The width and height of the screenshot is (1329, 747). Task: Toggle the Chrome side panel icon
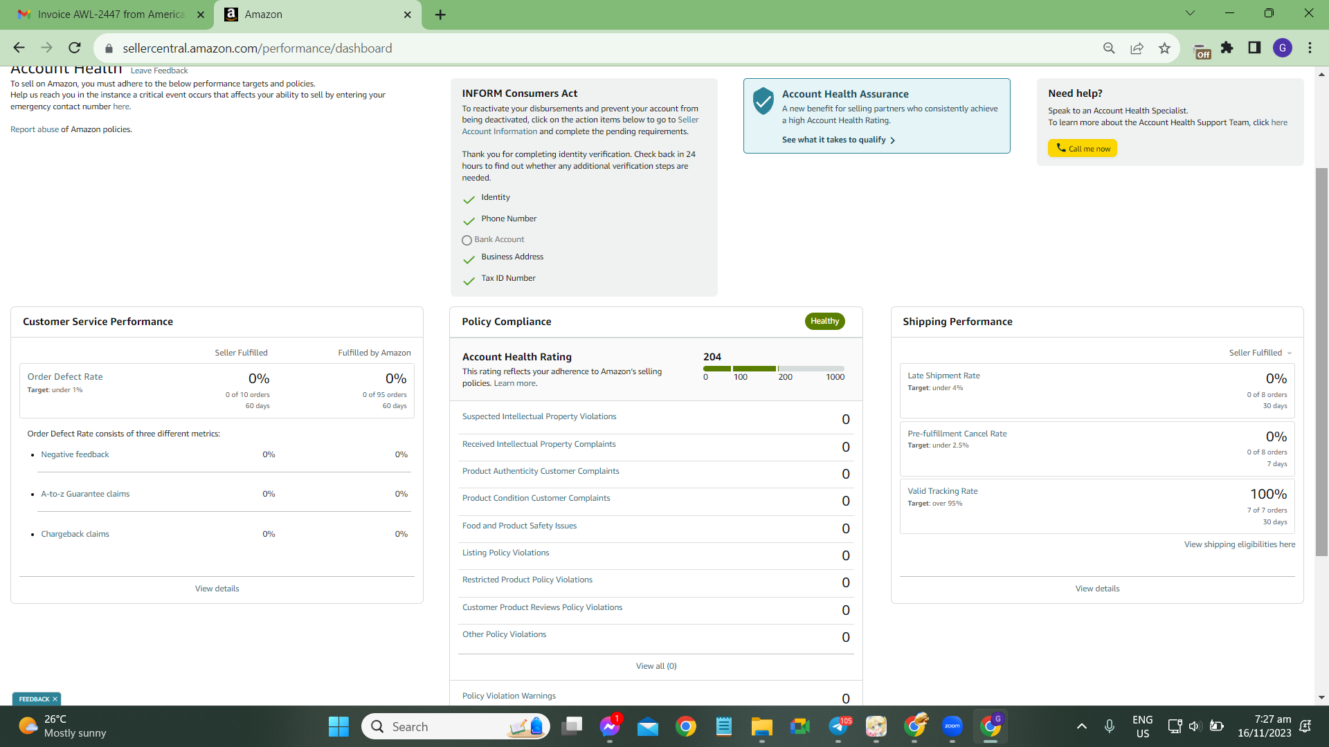tap(1254, 48)
